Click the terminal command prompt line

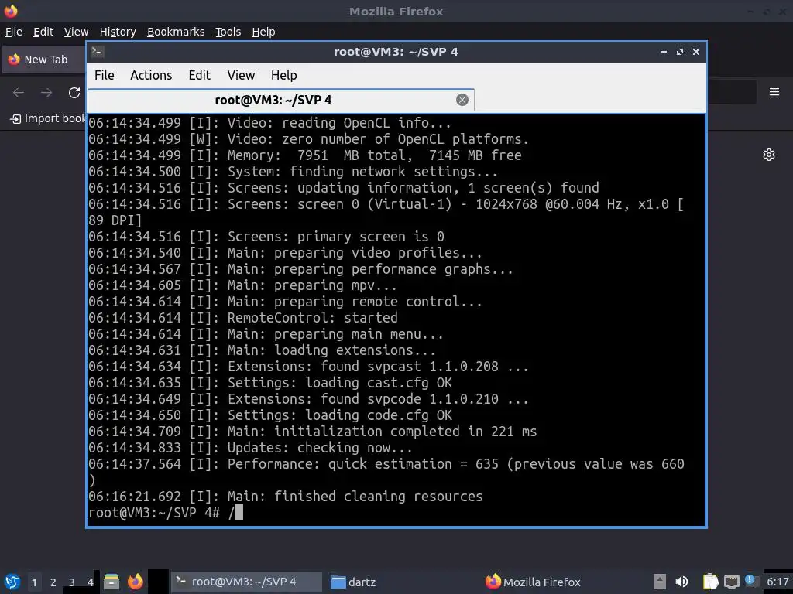pos(166,513)
